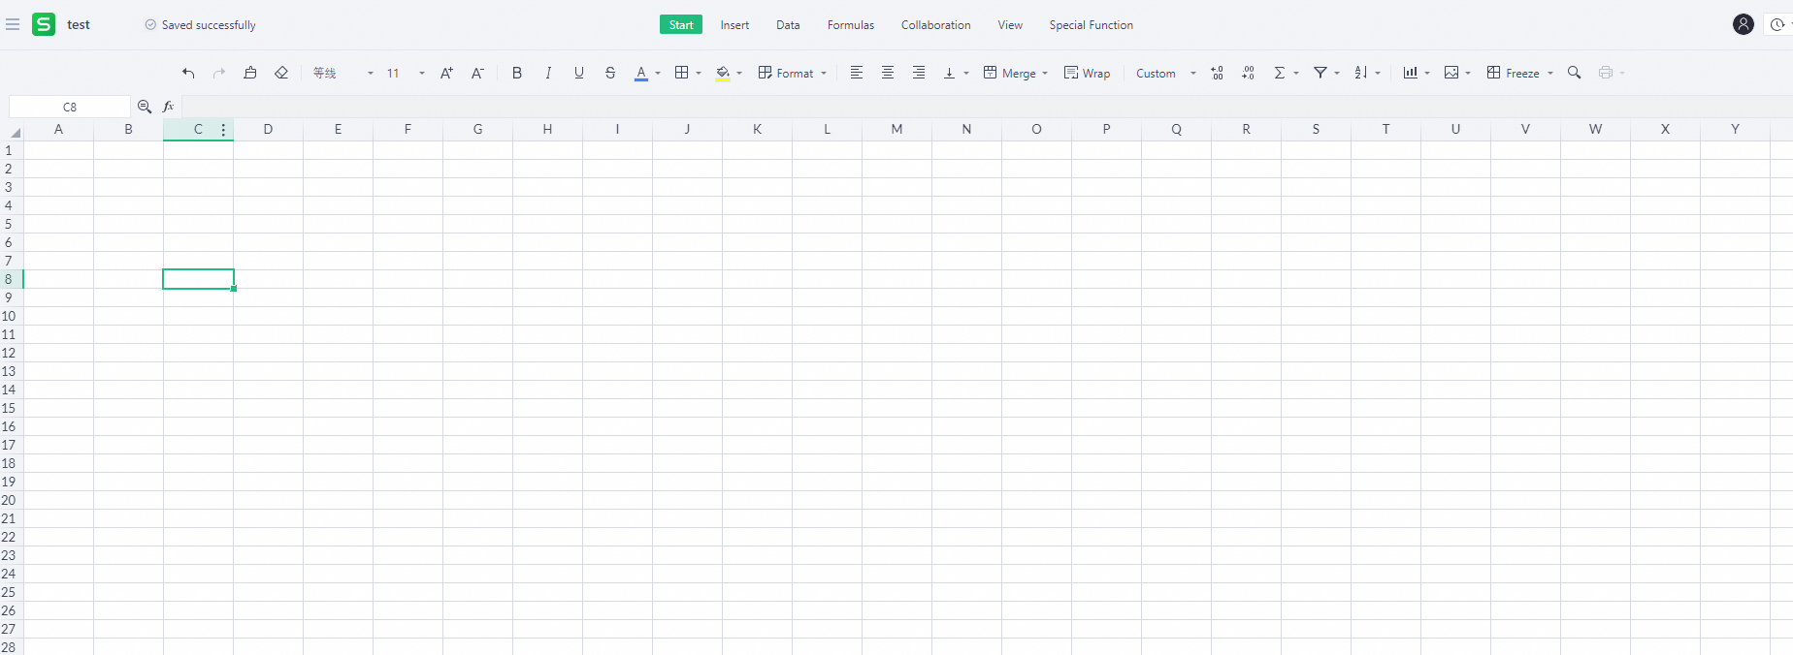Click the clear format eraser icon
The image size is (1793, 655).
[x=281, y=73]
